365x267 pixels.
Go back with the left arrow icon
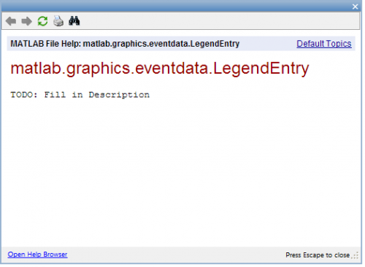click(11, 21)
